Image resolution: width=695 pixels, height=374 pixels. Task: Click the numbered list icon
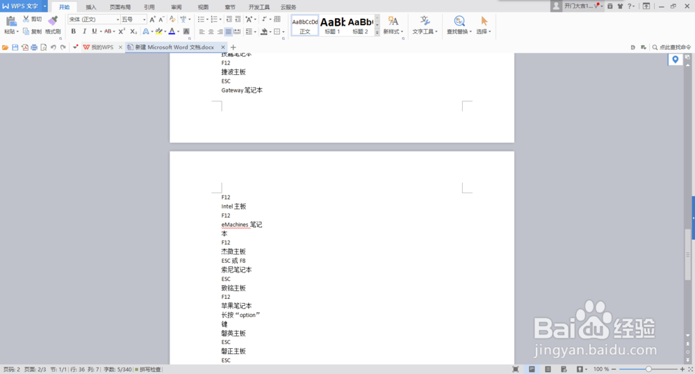point(214,19)
